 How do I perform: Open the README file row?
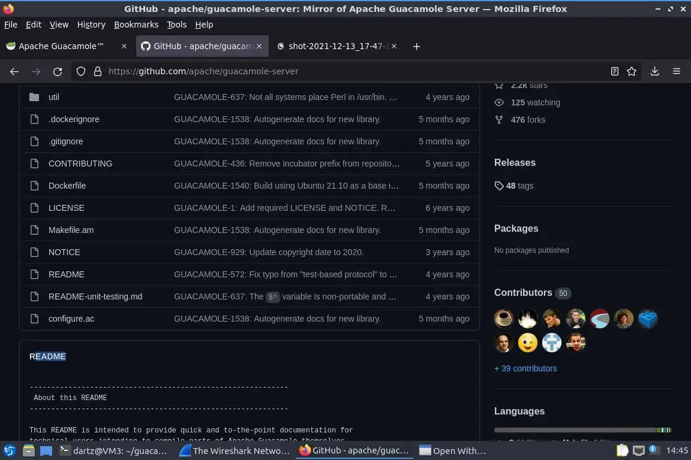tap(250, 274)
